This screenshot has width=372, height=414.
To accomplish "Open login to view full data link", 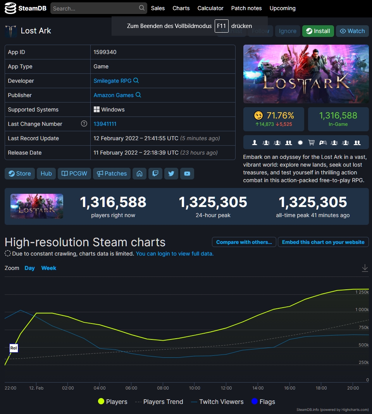I will coord(174,254).
